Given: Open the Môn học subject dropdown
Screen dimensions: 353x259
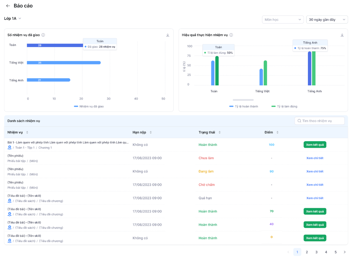Looking at the screenshot, I should [283, 20].
